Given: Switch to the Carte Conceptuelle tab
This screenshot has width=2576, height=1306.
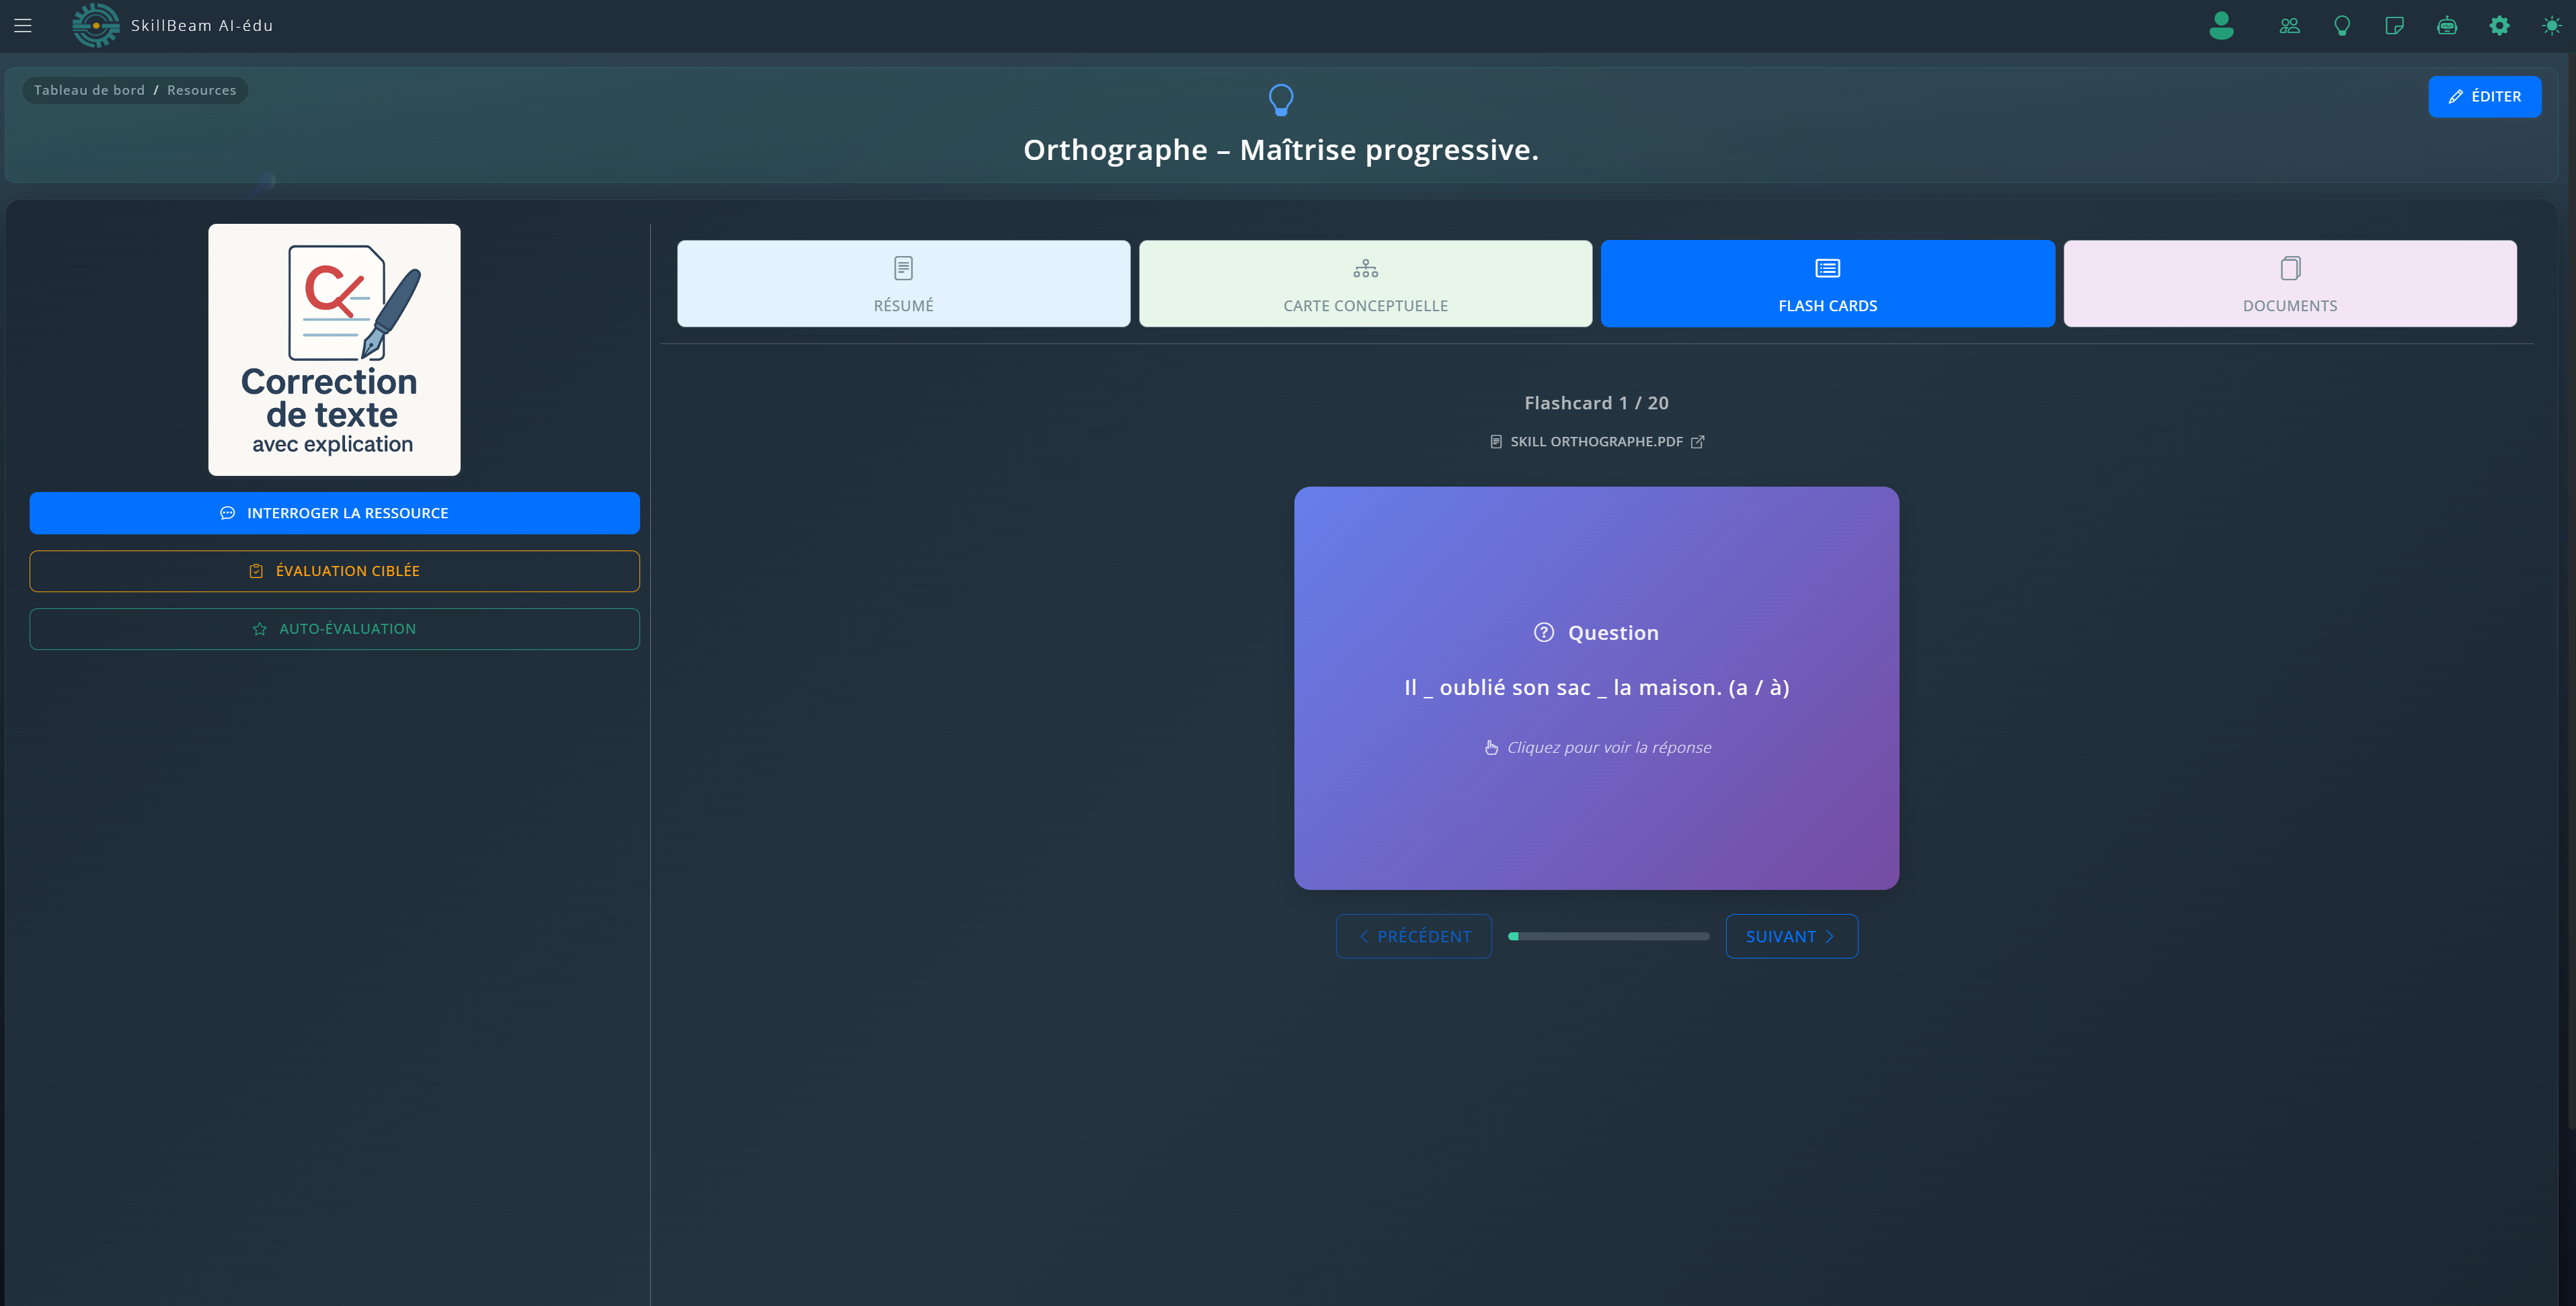Looking at the screenshot, I should pos(1365,283).
